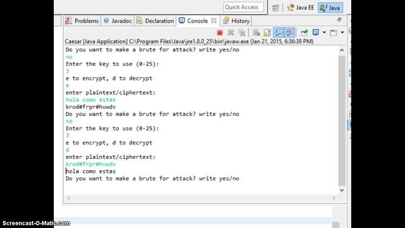The height and width of the screenshot is (228, 405).
Task: Click the left arrow of the horizontal scrollbar
Action: (69, 198)
